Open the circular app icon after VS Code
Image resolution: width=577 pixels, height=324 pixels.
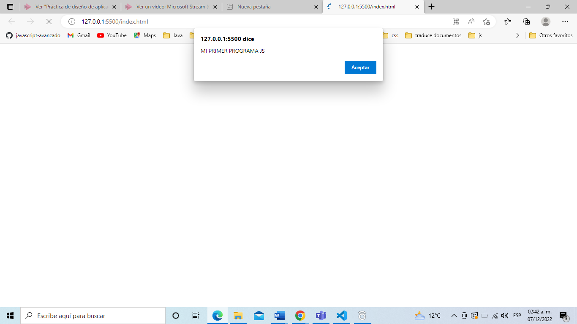[362, 316]
